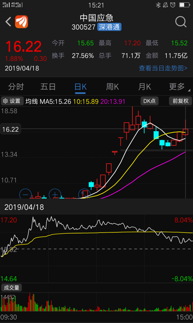Tap the 深港通 badge

coord(109,27)
